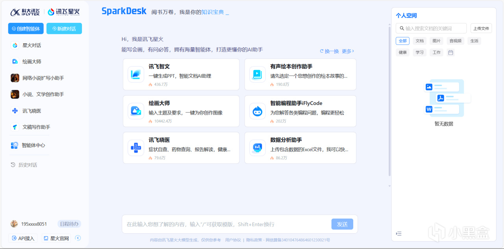Click API接入 button

click(x=23, y=238)
